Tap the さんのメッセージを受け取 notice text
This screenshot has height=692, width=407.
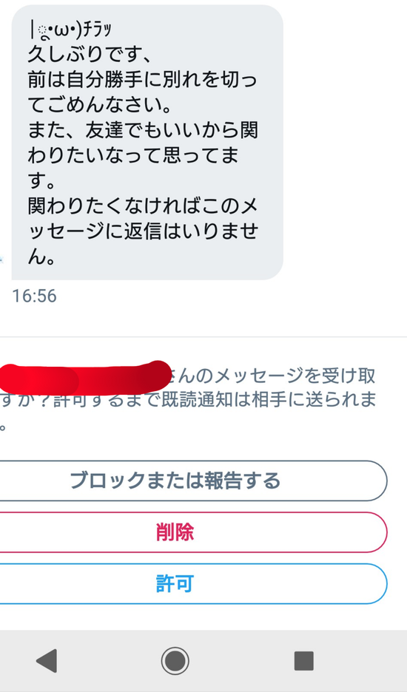point(272,376)
